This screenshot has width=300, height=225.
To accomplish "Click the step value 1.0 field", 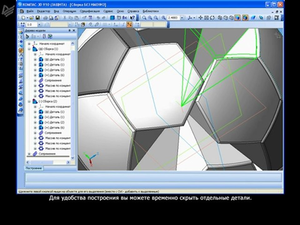I will (x=32, y=24).
